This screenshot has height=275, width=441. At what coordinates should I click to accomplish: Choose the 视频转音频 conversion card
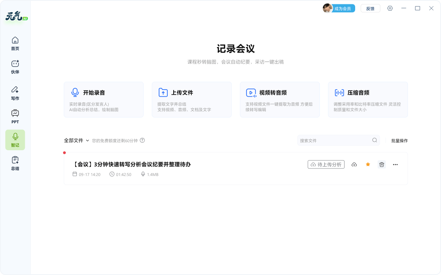280,99
